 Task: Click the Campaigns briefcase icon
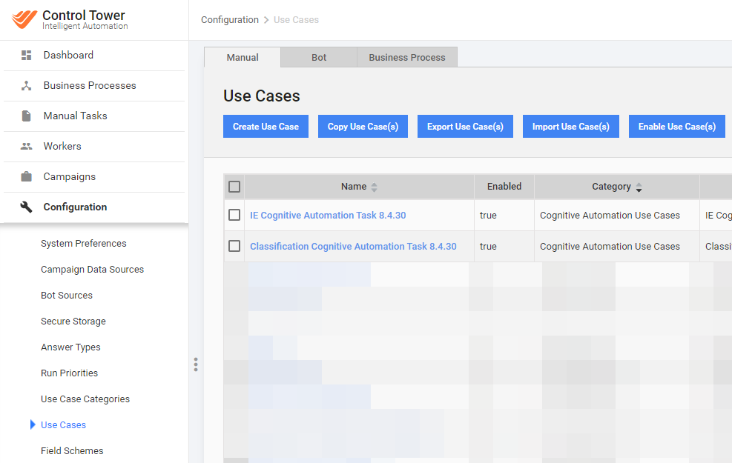point(27,177)
